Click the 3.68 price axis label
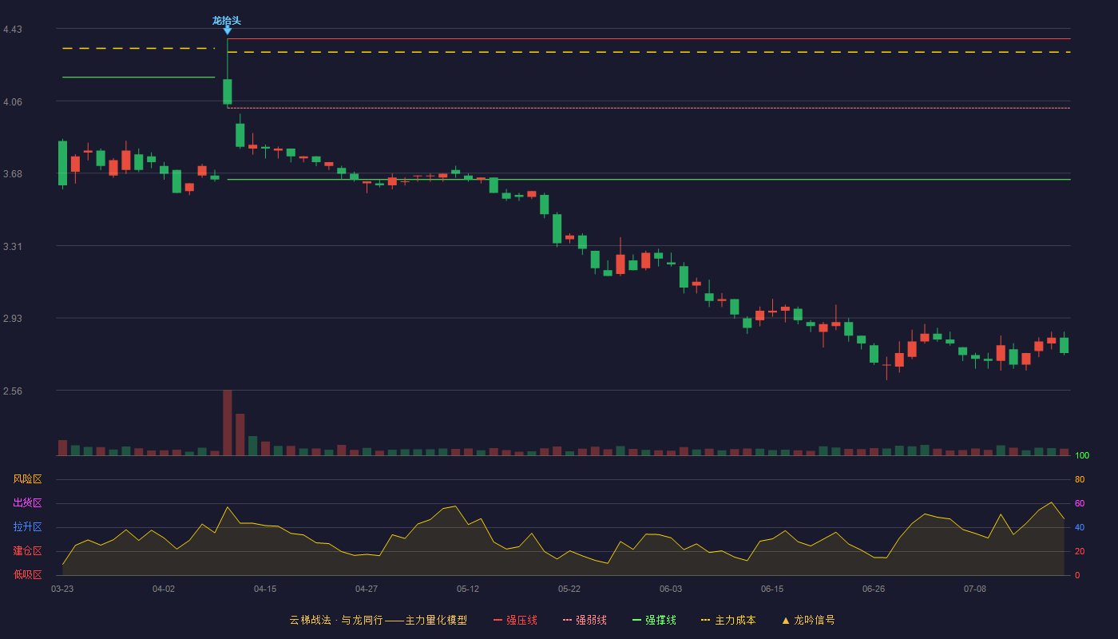The width and height of the screenshot is (1118, 639). tap(12, 174)
